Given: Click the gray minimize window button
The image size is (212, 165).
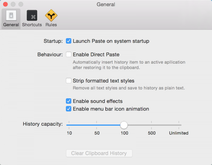Looking at the screenshot, I should coord(13,4).
